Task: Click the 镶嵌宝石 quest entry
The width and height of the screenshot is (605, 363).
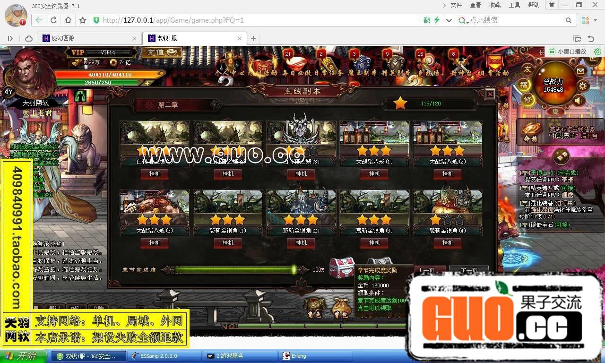Action: tap(545, 225)
